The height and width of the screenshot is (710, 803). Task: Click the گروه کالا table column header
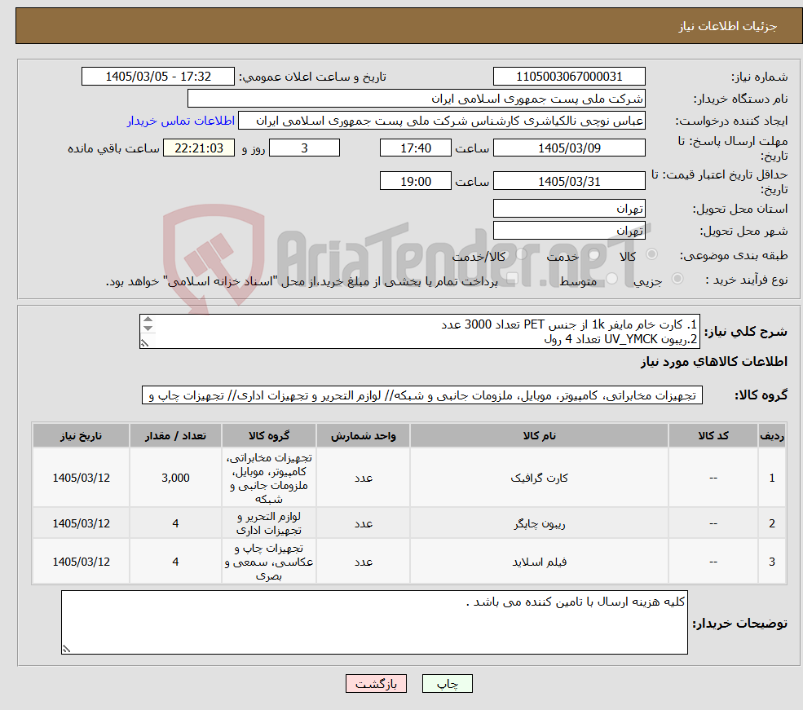coord(269,435)
